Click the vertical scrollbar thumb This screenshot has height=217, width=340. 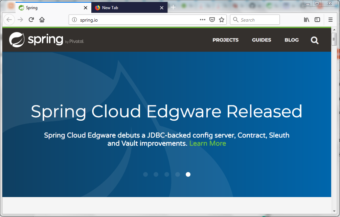pyautogui.click(x=334, y=39)
